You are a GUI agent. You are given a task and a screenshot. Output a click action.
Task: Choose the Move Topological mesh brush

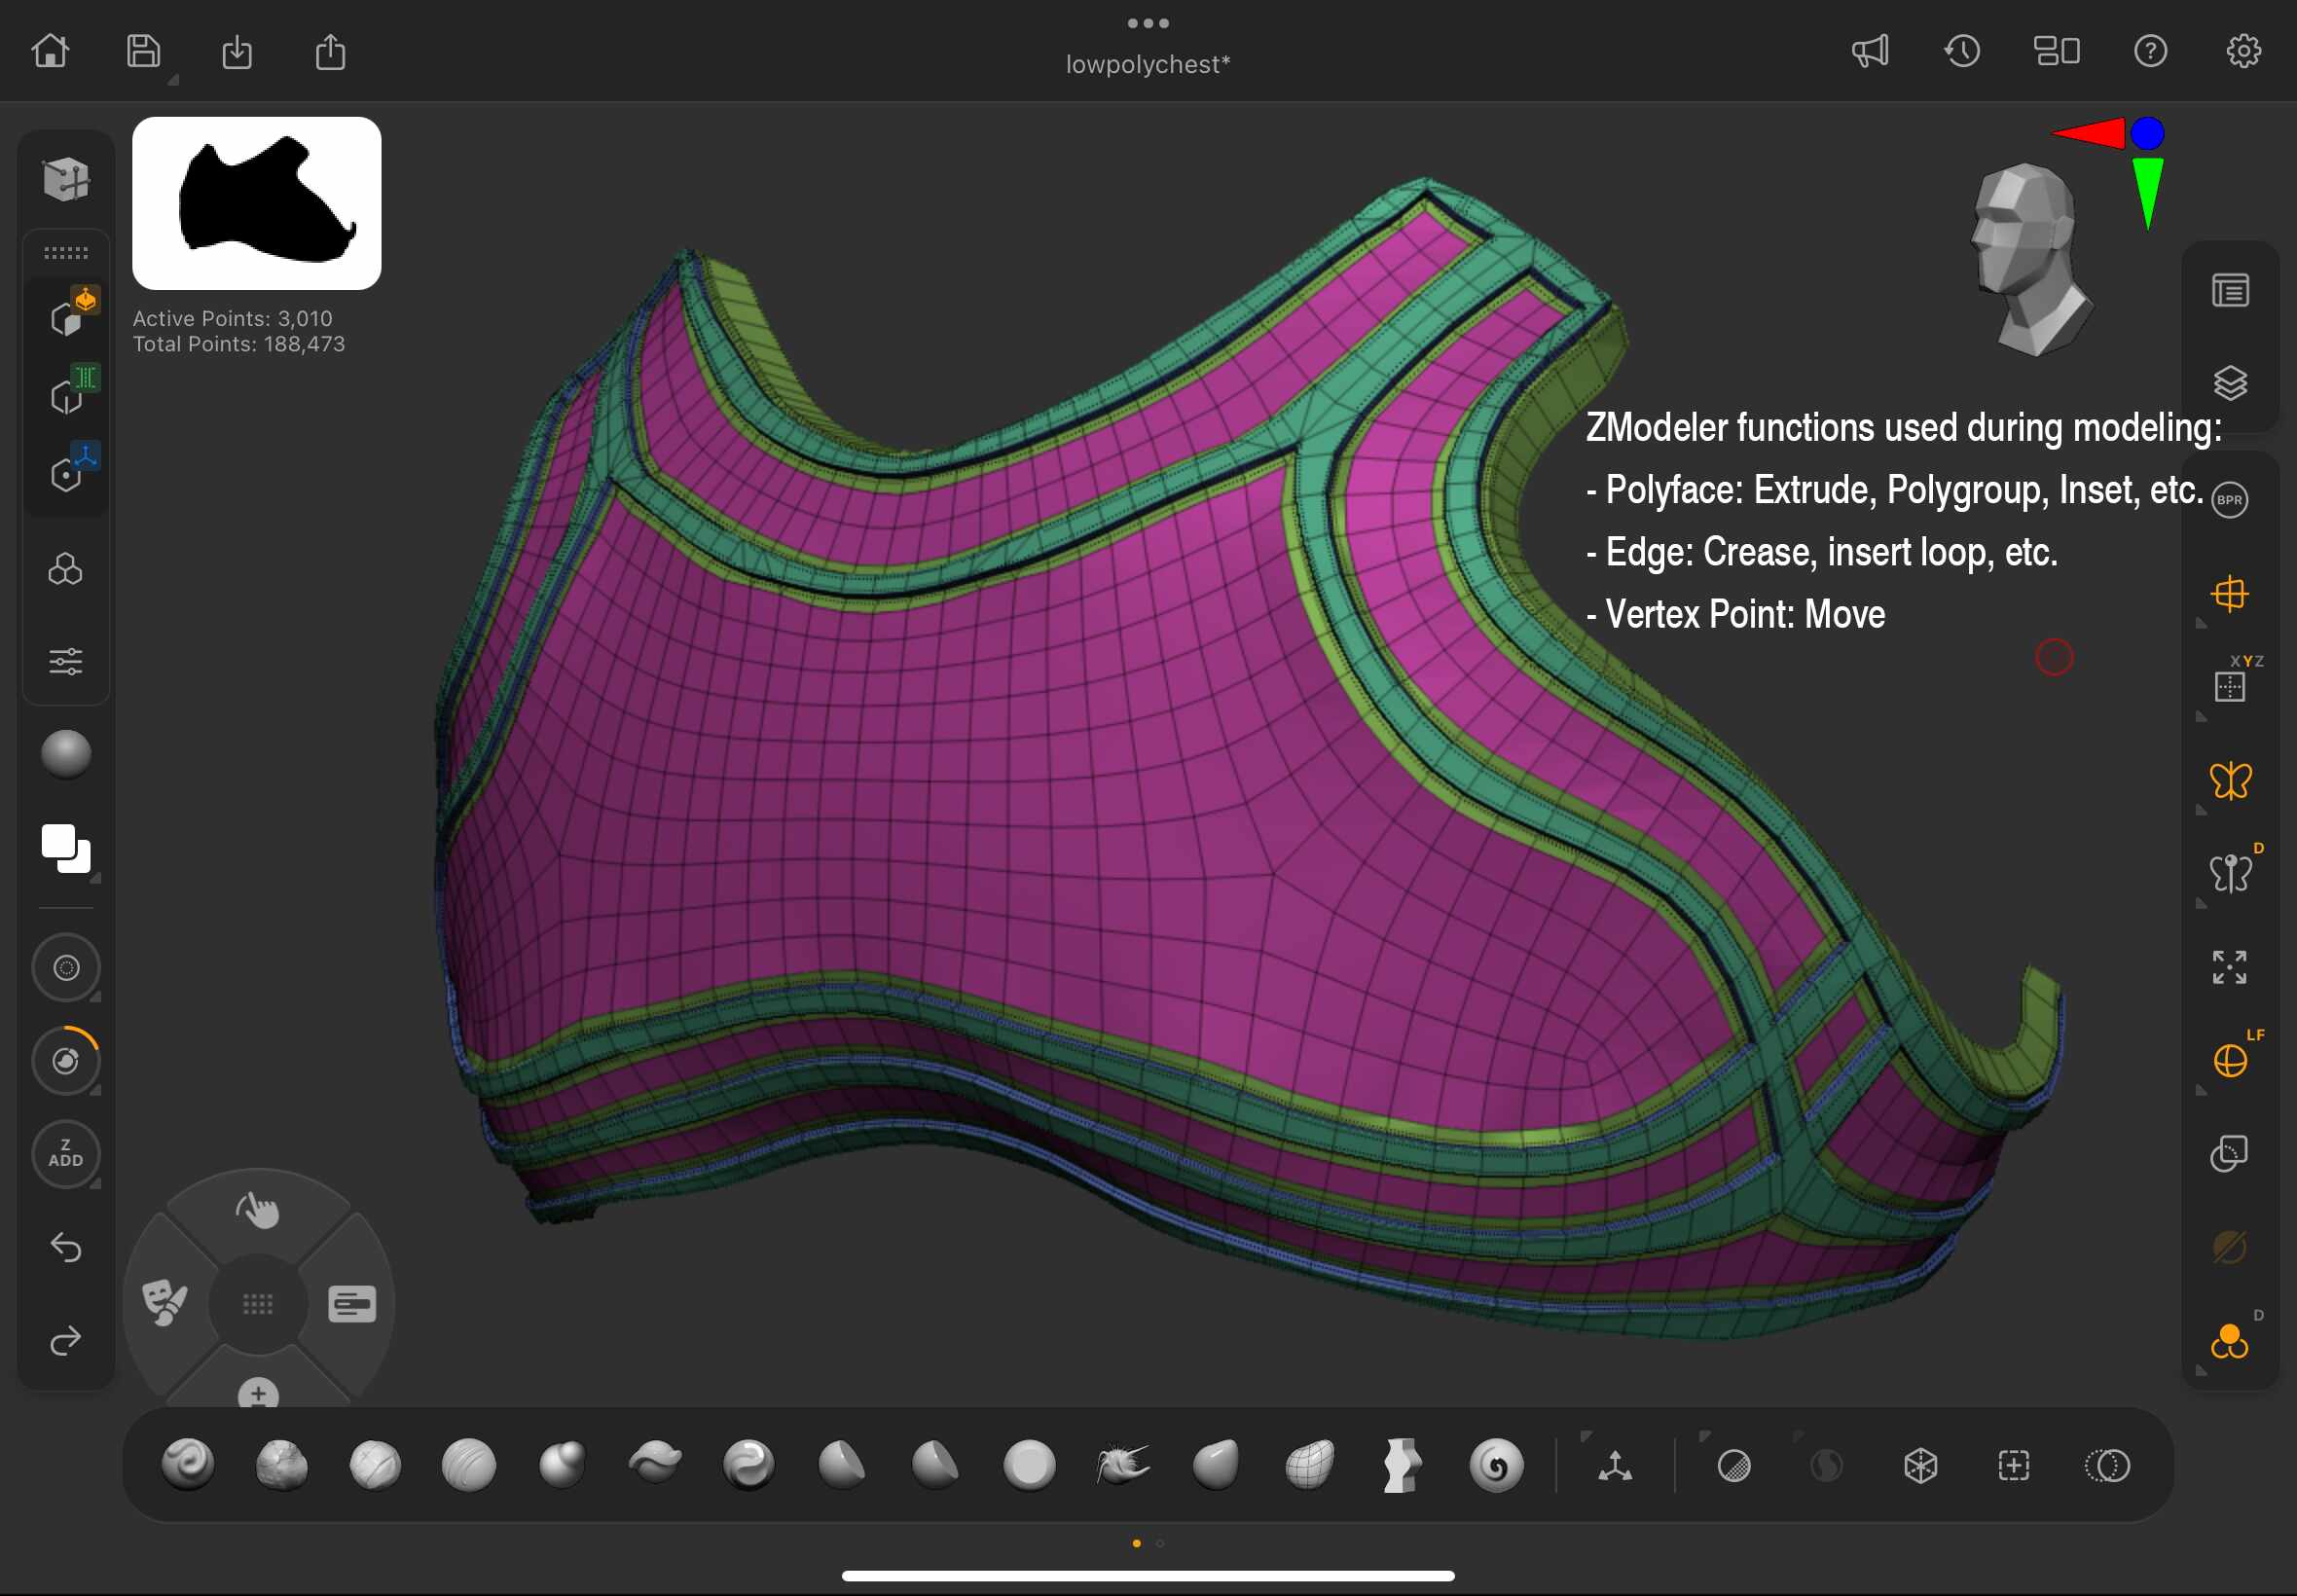[x=1309, y=1465]
